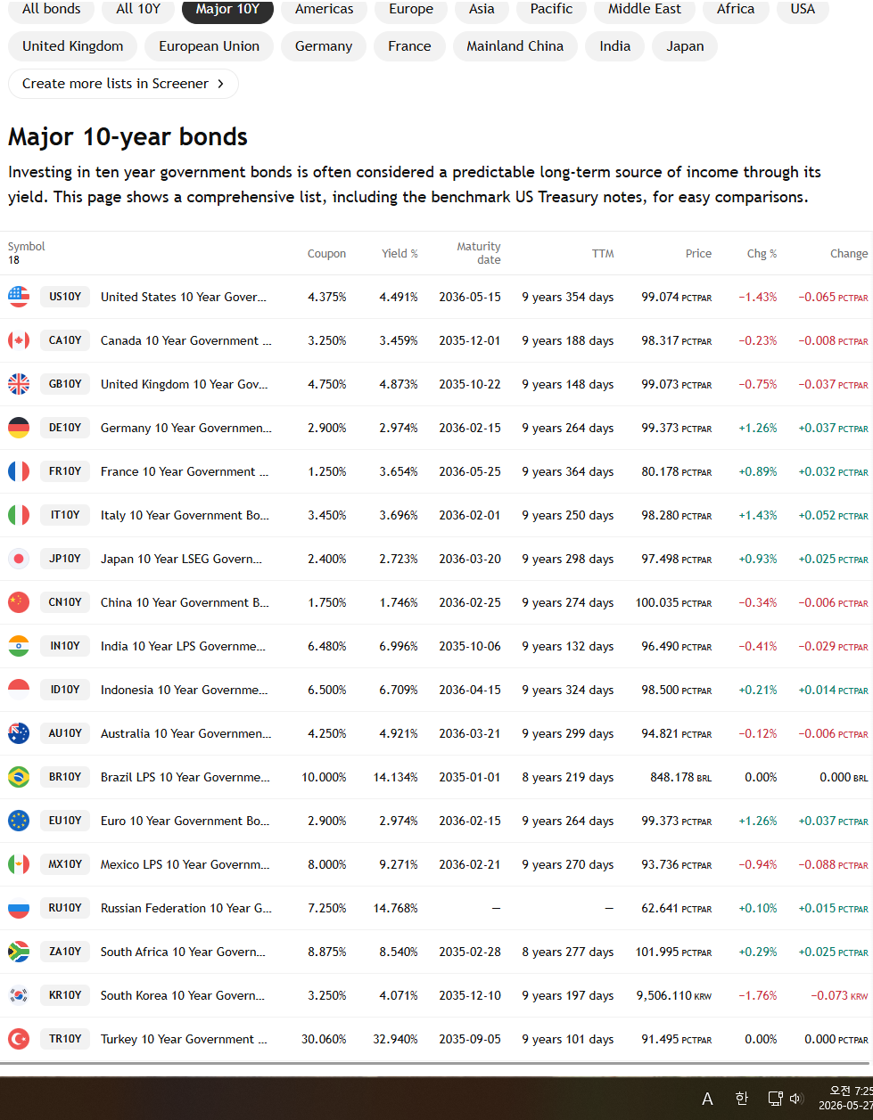Click the South Korea flag icon
This screenshot has height=1120, width=873.
point(19,995)
